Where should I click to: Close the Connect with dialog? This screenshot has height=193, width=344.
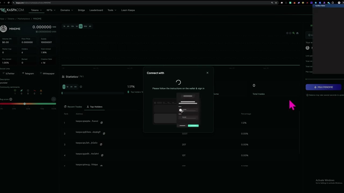[x=207, y=73]
